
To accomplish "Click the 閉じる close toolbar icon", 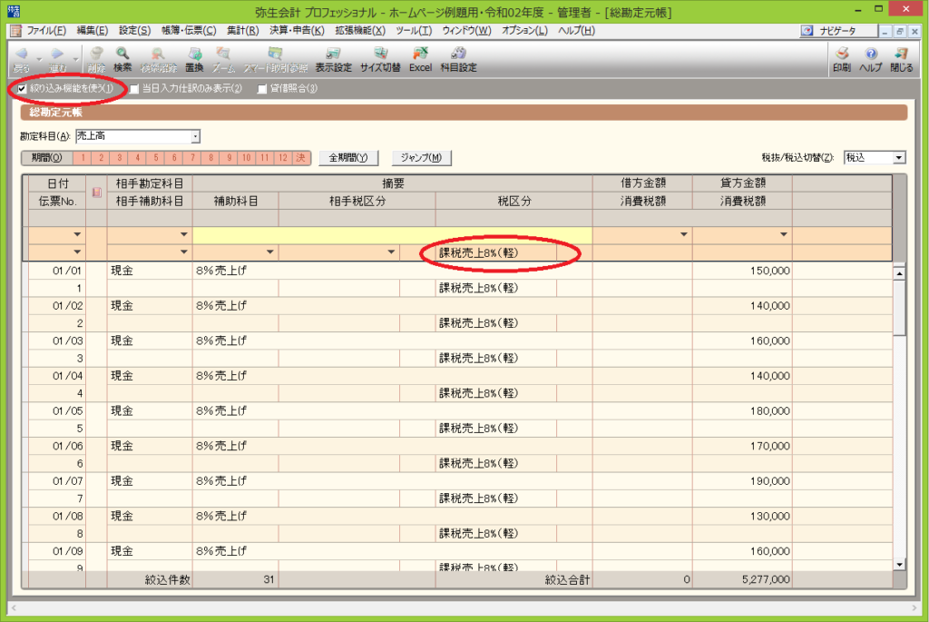I will pyautogui.click(x=901, y=59).
